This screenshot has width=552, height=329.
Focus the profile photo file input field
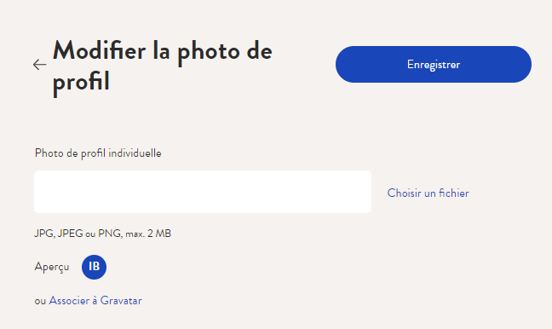tap(203, 192)
